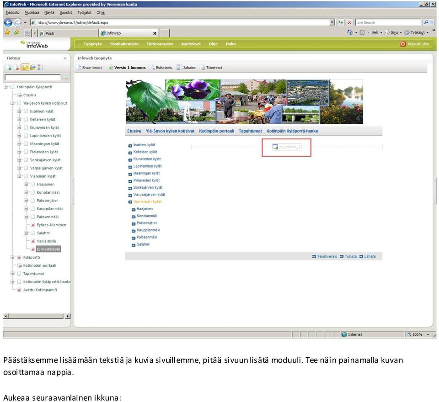Open Sivuhakemisto in InfoWeb bar
This screenshot has height=402, width=439.
[x=124, y=44]
